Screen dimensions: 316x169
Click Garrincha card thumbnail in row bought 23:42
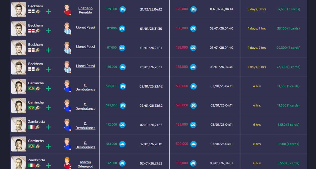point(19,86)
